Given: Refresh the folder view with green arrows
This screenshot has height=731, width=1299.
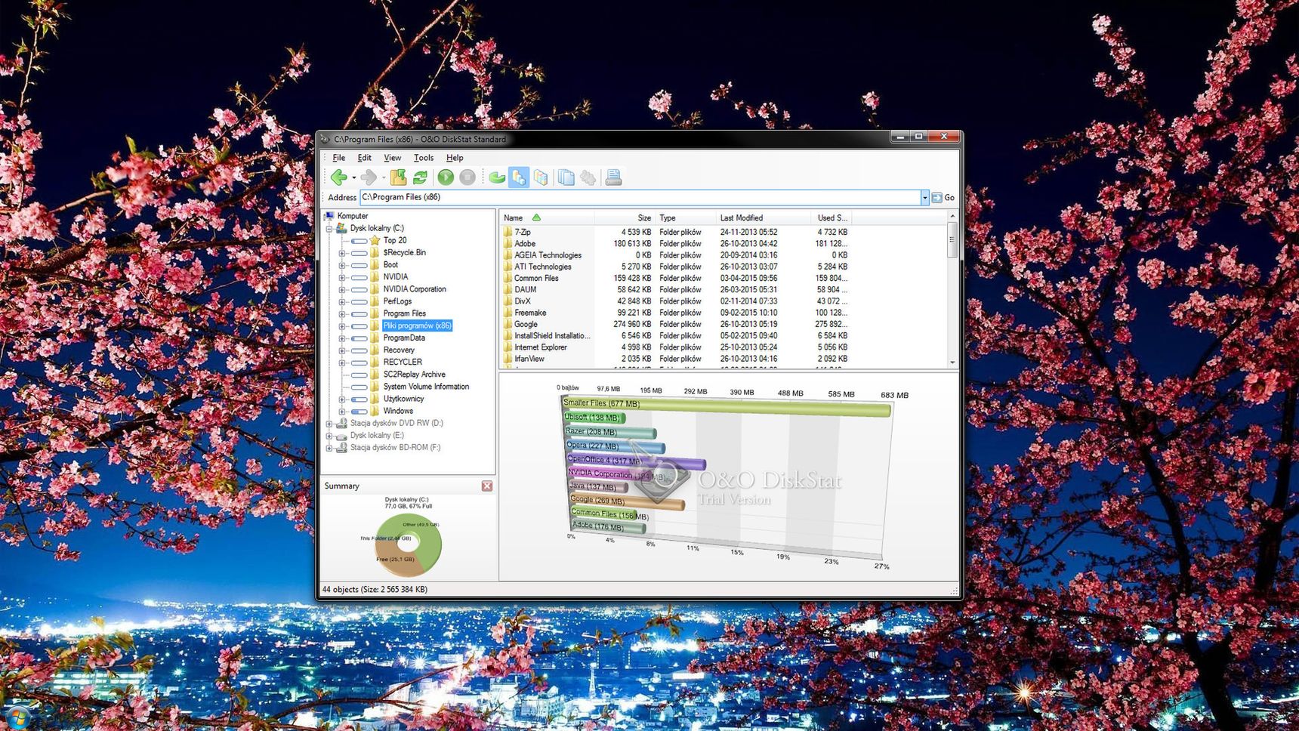Looking at the screenshot, I should [421, 177].
